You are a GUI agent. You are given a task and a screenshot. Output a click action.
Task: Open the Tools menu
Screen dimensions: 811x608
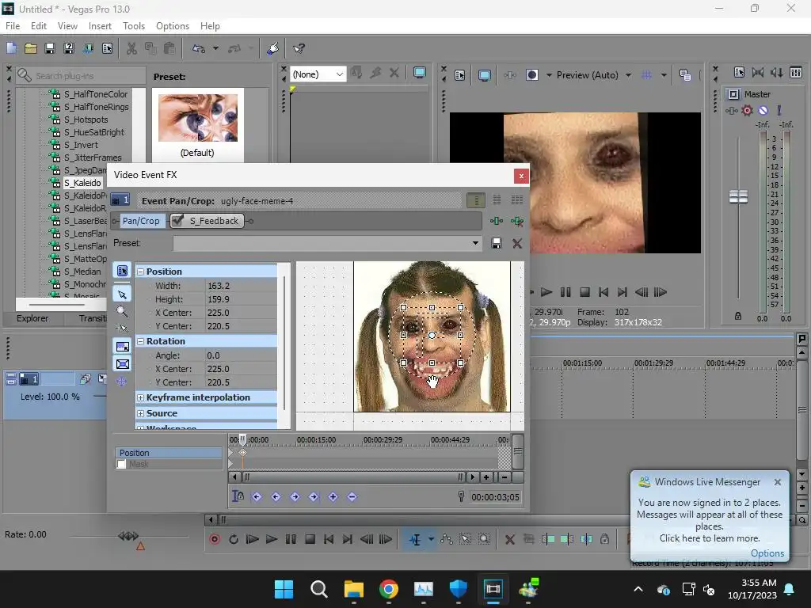point(134,26)
